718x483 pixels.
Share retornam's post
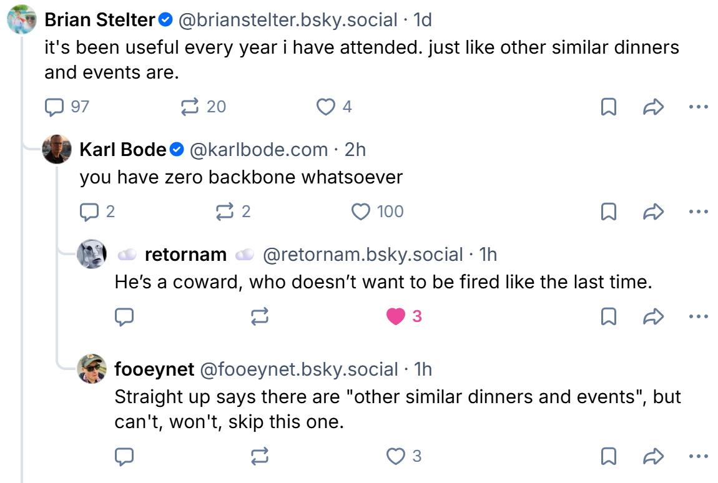(652, 317)
